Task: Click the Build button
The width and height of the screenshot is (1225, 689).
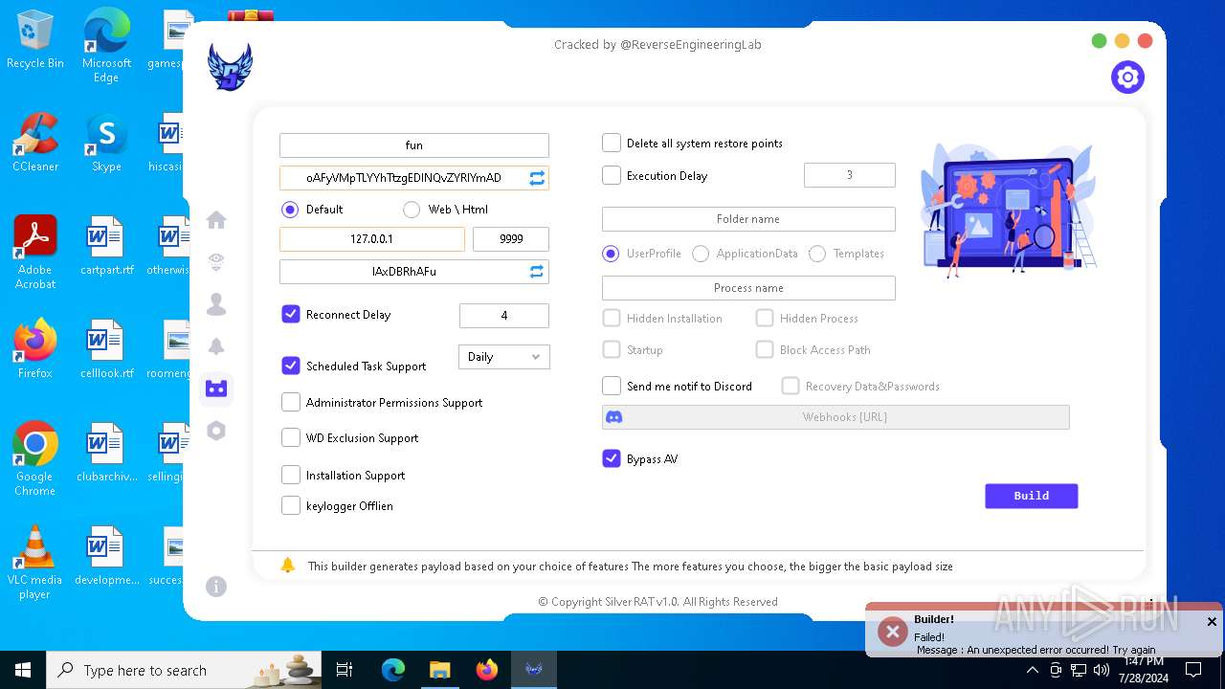Action: click(1032, 496)
